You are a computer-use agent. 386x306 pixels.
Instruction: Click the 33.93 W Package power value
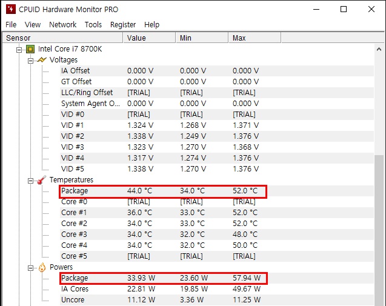click(x=141, y=278)
